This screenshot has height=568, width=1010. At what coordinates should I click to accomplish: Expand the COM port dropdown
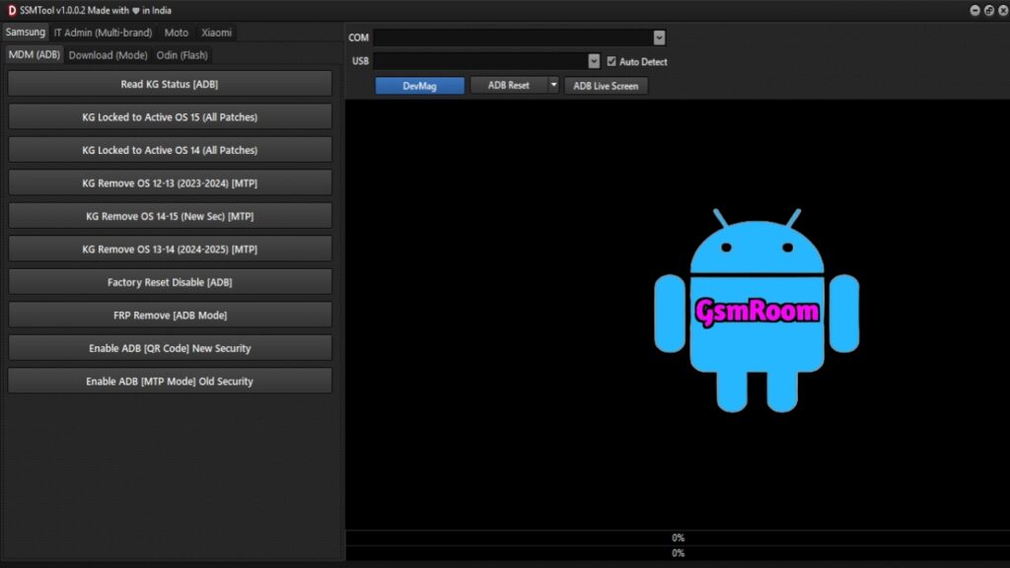(x=659, y=37)
